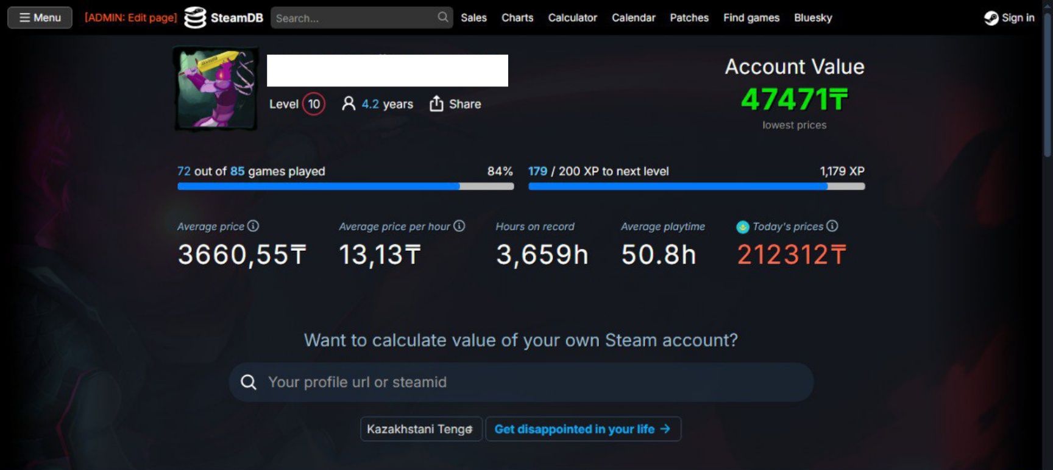Click the 85 games total number
This screenshot has width=1053, height=470.
click(x=237, y=171)
